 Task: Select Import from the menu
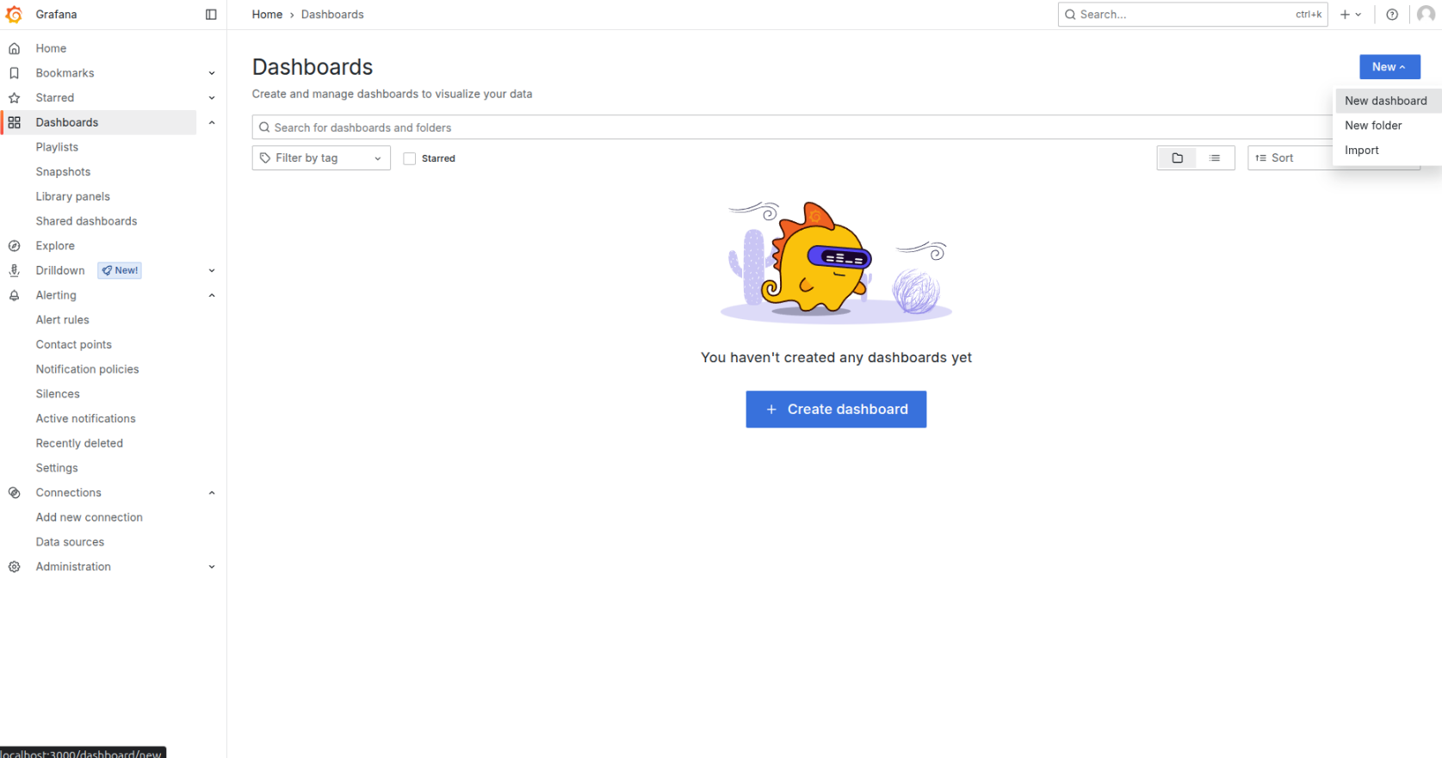(x=1386, y=151)
